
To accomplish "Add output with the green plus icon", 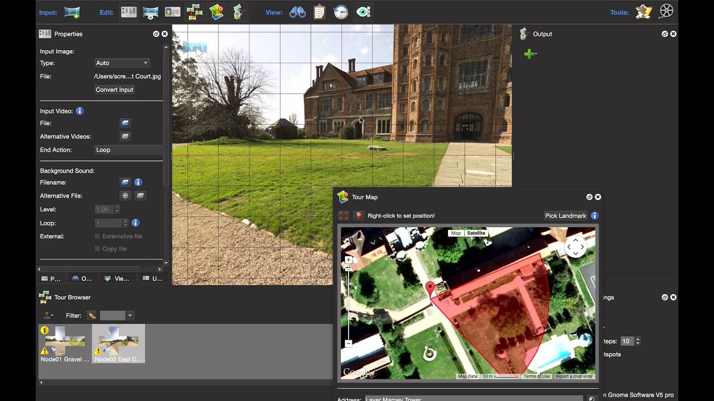I will tap(529, 54).
